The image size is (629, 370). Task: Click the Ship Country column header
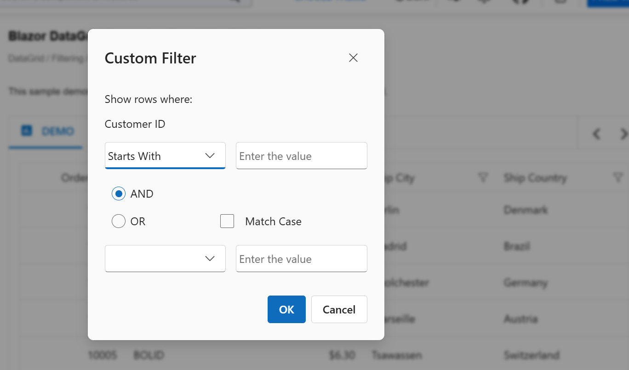tap(535, 178)
